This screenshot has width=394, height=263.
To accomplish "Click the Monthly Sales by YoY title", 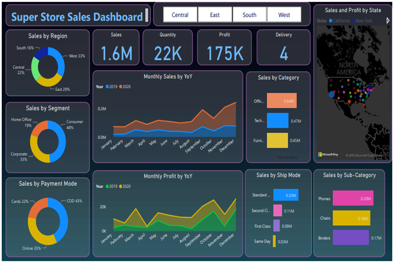I will [x=168, y=77].
